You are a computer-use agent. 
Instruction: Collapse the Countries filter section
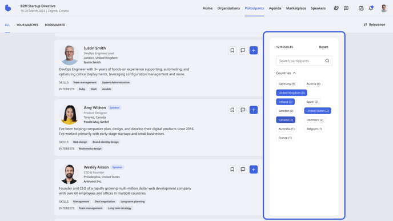[286, 73]
